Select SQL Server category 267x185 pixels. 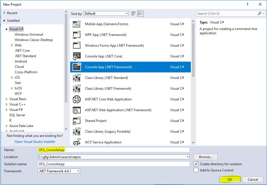click(17, 115)
